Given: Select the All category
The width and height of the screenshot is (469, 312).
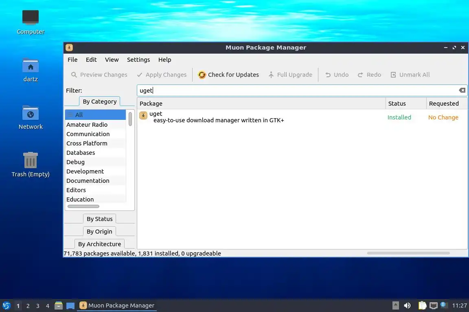Looking at the screenshot, I should 95,115.
